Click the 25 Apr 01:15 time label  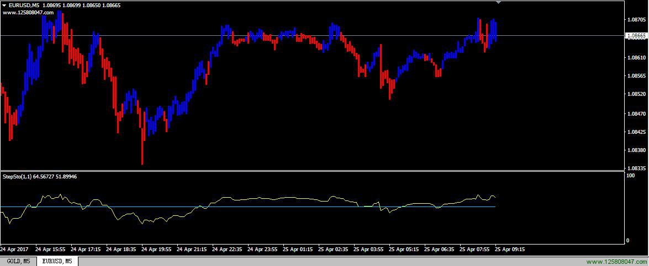(298, 249)
